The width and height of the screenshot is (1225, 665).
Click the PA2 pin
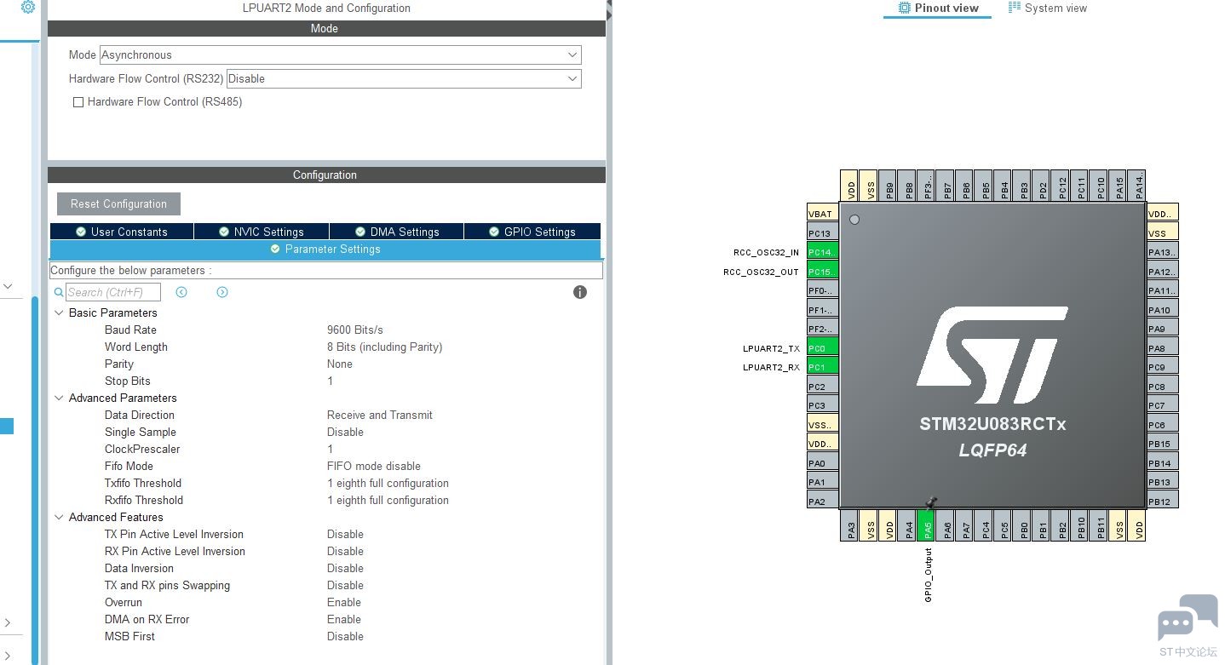(x=822, y=501)
